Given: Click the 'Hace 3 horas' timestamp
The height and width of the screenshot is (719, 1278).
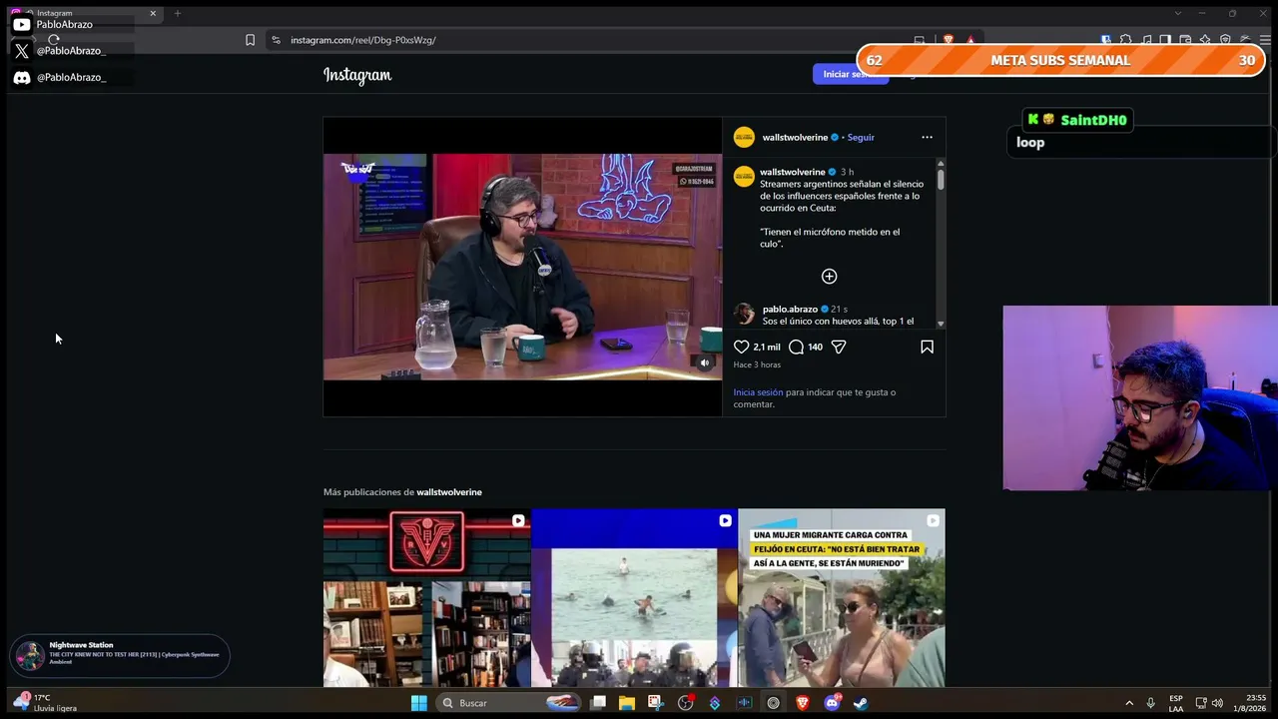Looking at the screenshot, I should tap(757, 364).
